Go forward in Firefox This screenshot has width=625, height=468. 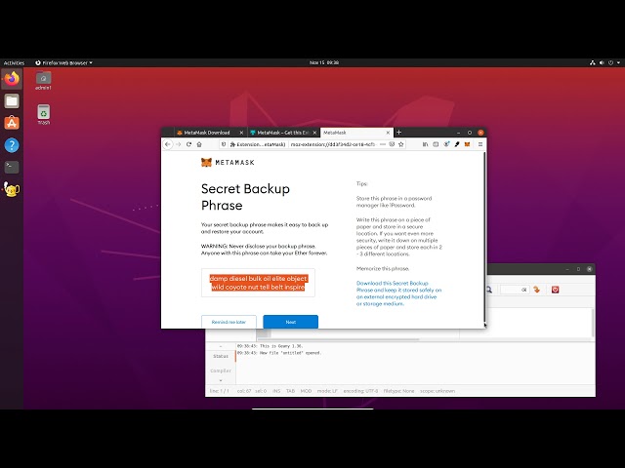(x=178, y=144)
